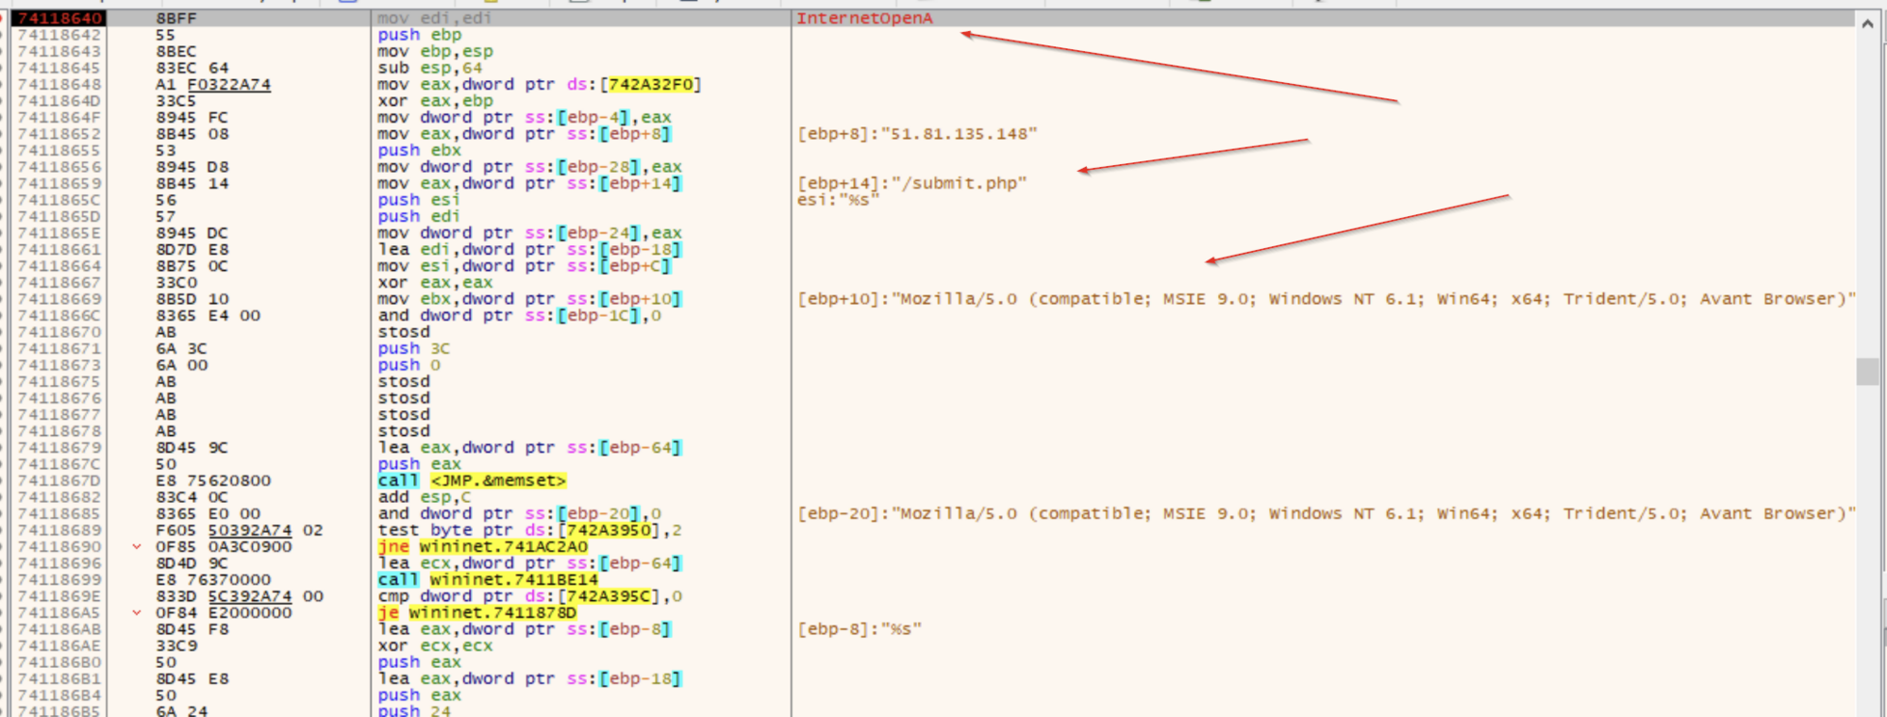Viewport: 1887px width, 717px height.
Task: Select the 'push ebx' instruction
Action: point(420,150)
